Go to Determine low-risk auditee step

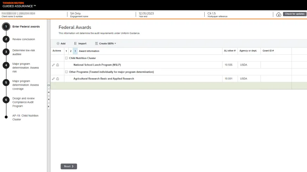click(24, 52)
